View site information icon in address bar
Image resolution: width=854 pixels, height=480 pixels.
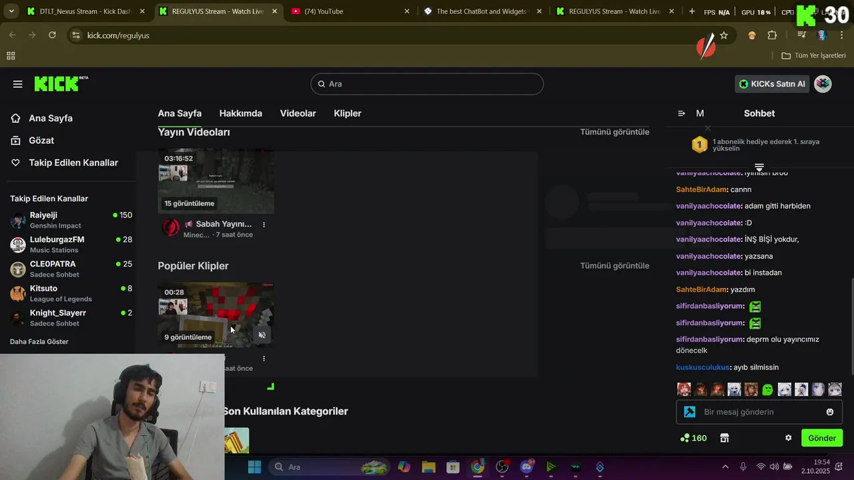(75, 35)
